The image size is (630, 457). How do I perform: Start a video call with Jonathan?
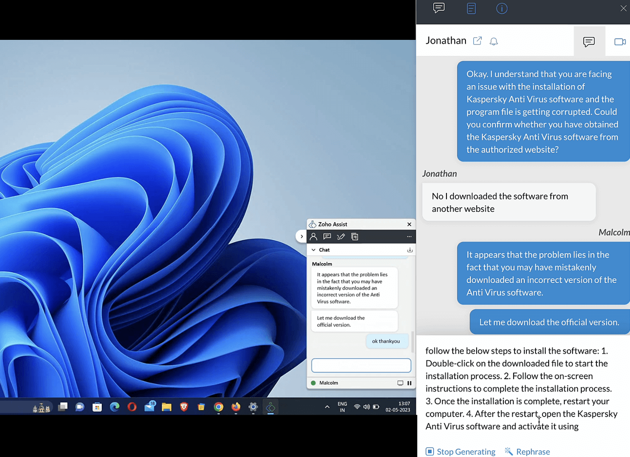[620, 42]
